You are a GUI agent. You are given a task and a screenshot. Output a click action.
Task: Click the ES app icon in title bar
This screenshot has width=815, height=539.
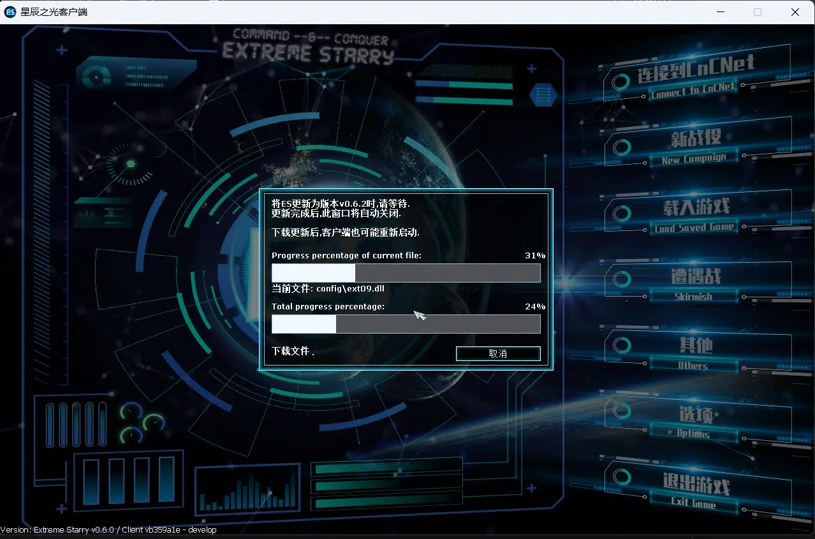(x=10, y=12)
